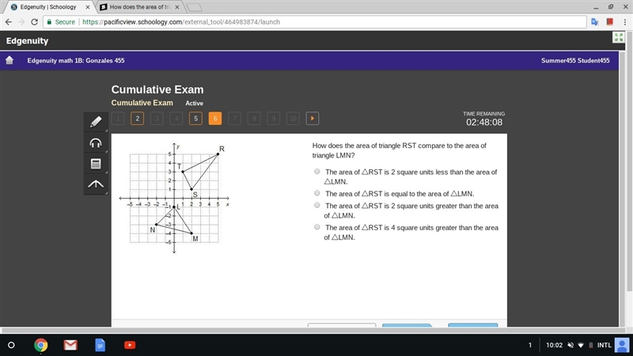633x356 pixels.
Task: Open a new browser tab
Action: tap(195, 7)
